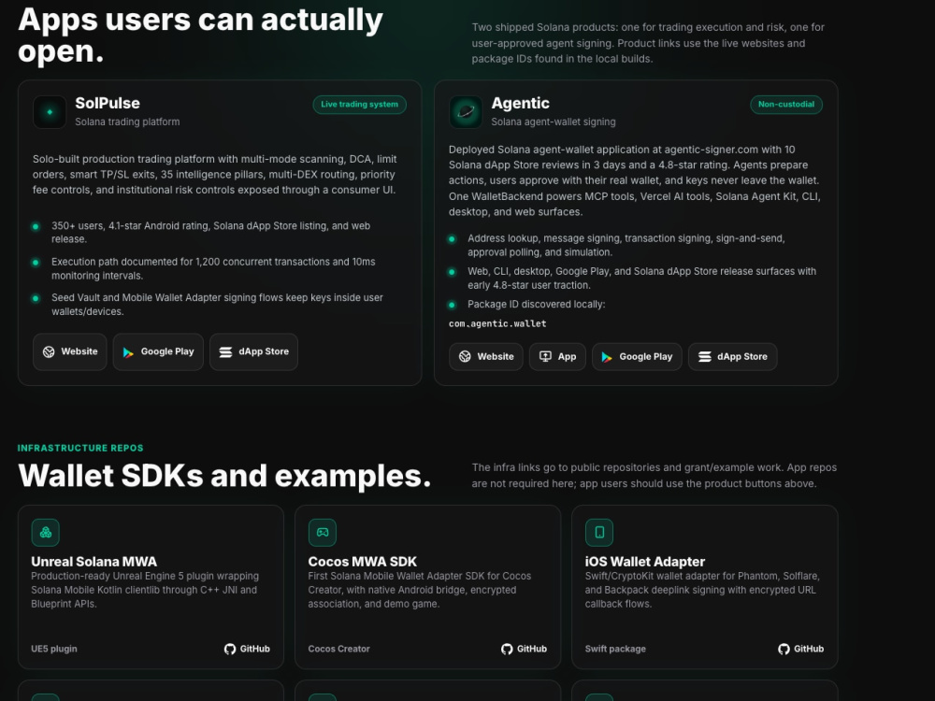The width and height of the screenshot is (935, 701).
Task: Open Agentic dApp Store listing
Action: [x=733, y=356]
